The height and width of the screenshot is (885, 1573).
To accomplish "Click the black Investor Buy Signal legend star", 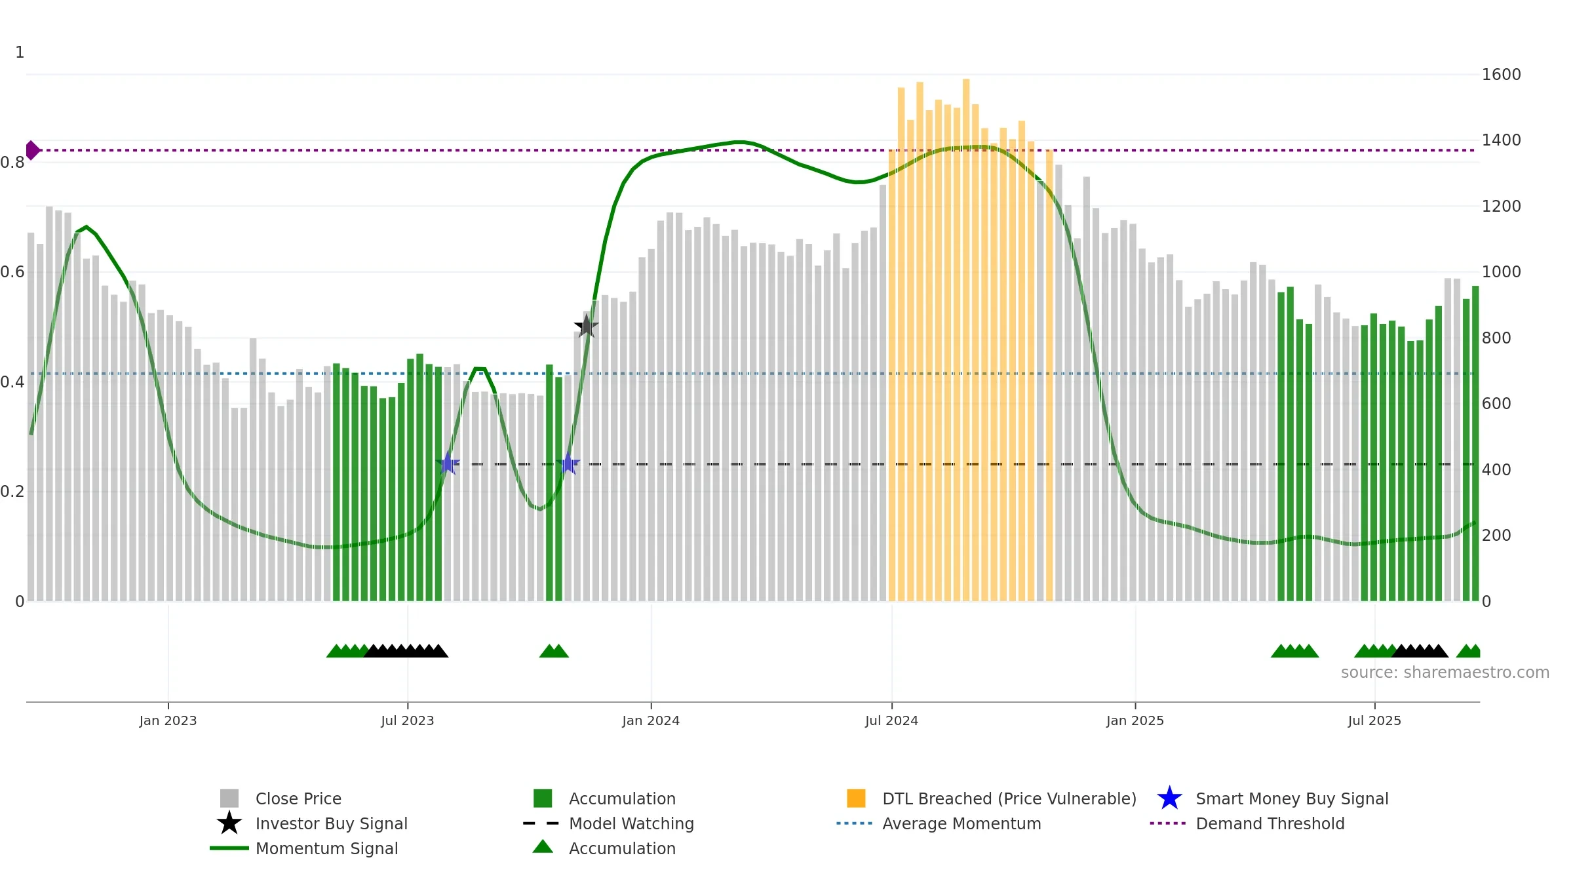I will (x=229, y=823).
